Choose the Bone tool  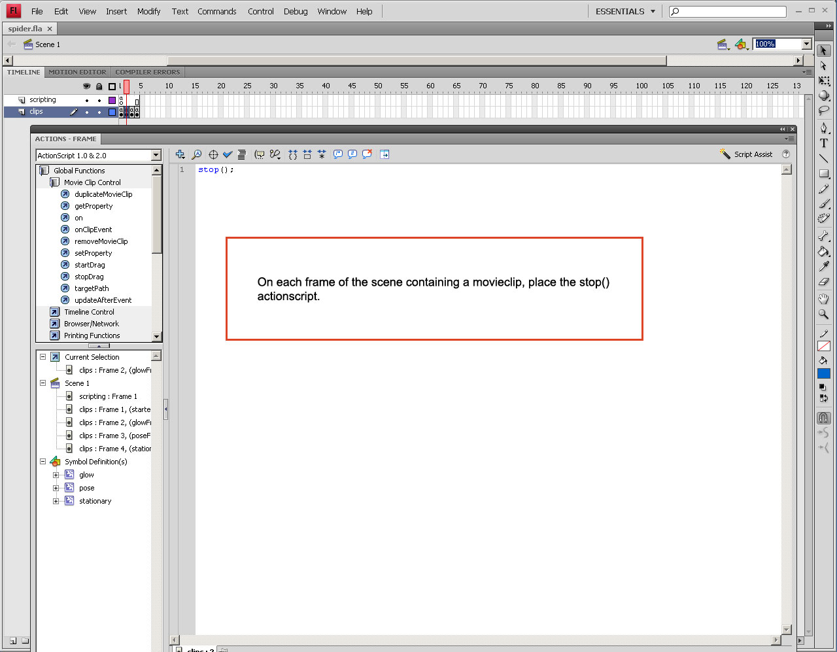pyautogui.click(x=824, y=236)
